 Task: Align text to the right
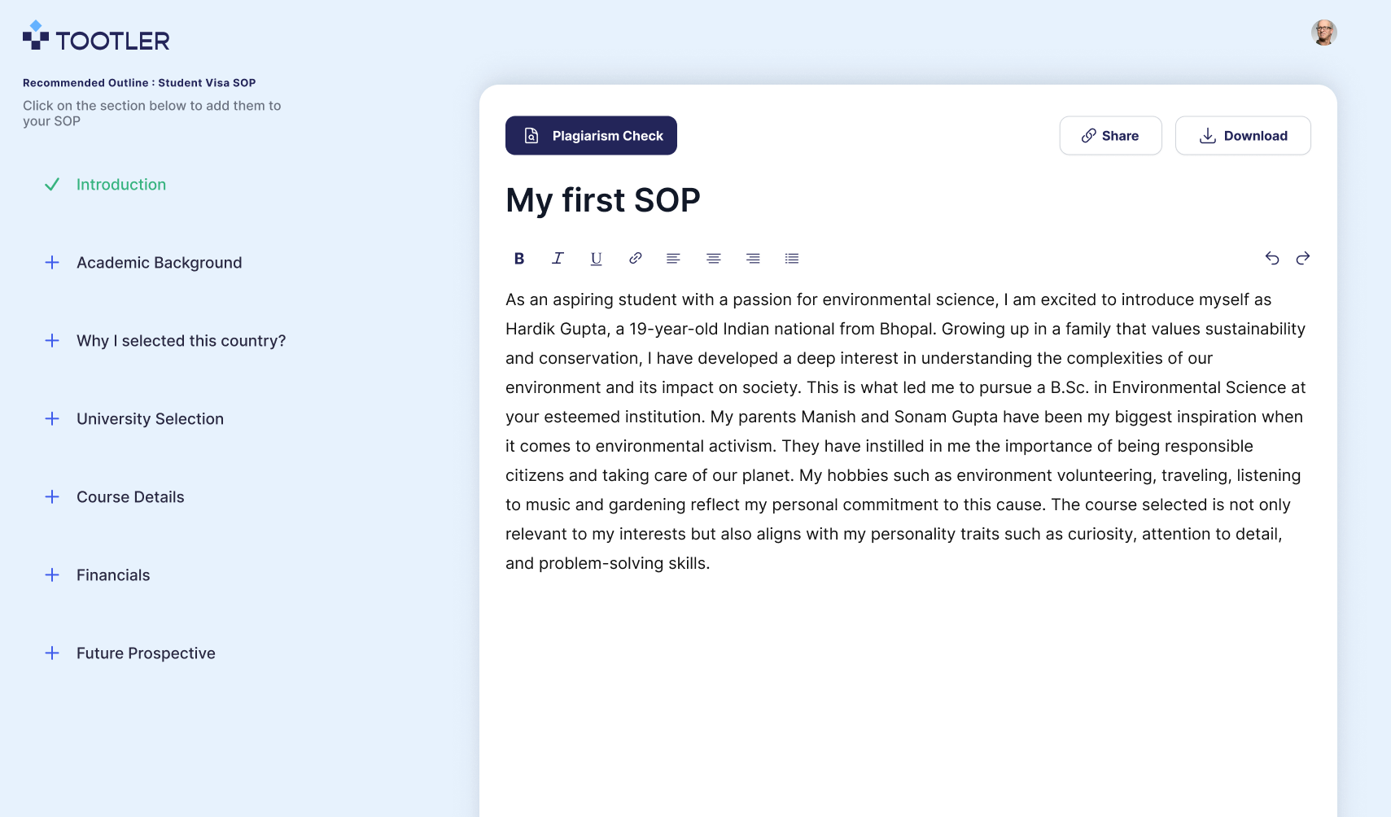point(753,259)
